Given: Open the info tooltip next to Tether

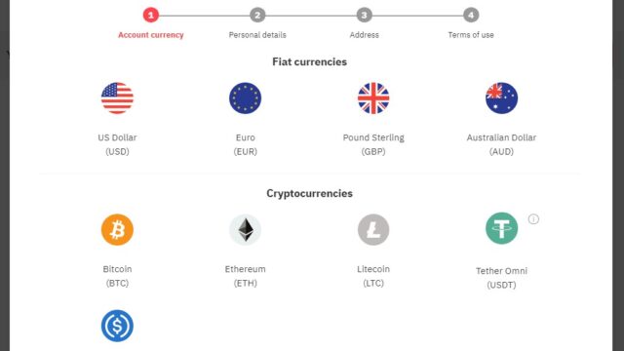Looking at the screenshot, I should [533, 218].
